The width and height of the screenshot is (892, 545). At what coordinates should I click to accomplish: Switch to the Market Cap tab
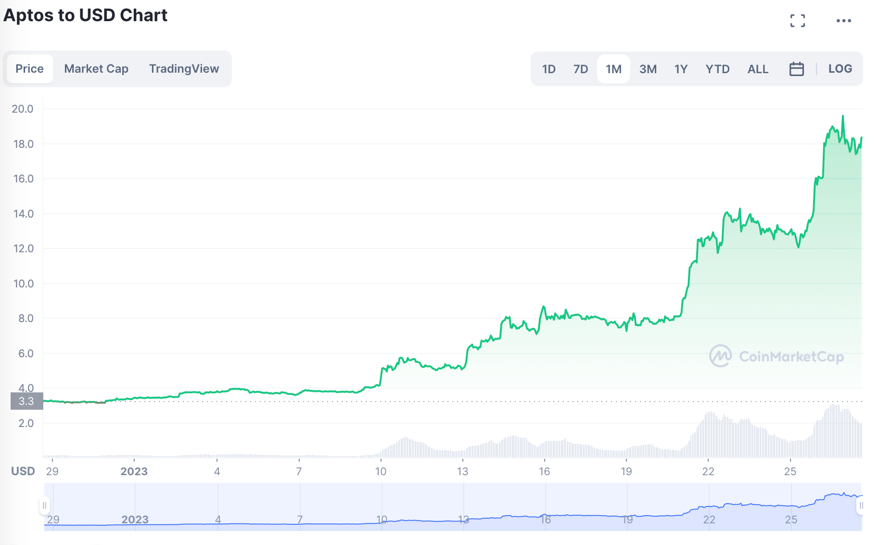96,69
